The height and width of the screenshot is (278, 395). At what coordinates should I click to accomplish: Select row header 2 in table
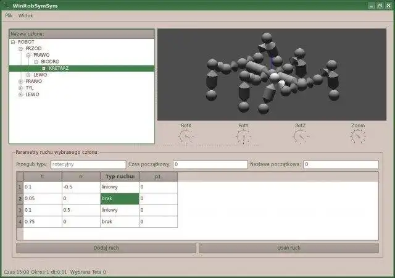(20, 199)
